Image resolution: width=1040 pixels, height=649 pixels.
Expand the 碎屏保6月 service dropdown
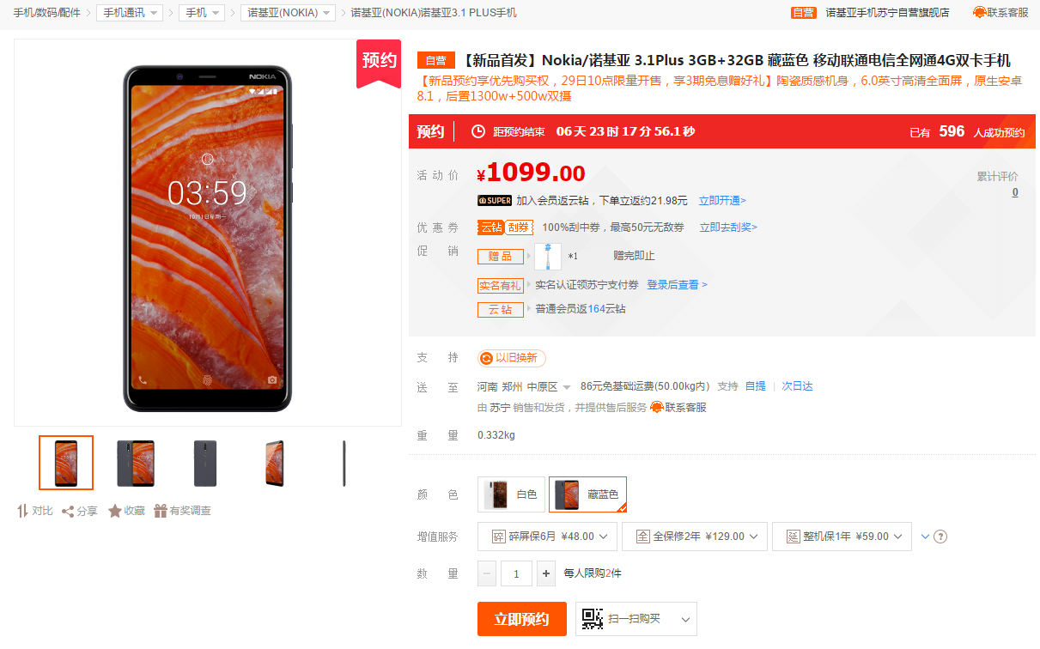click(x=547, y=537)
